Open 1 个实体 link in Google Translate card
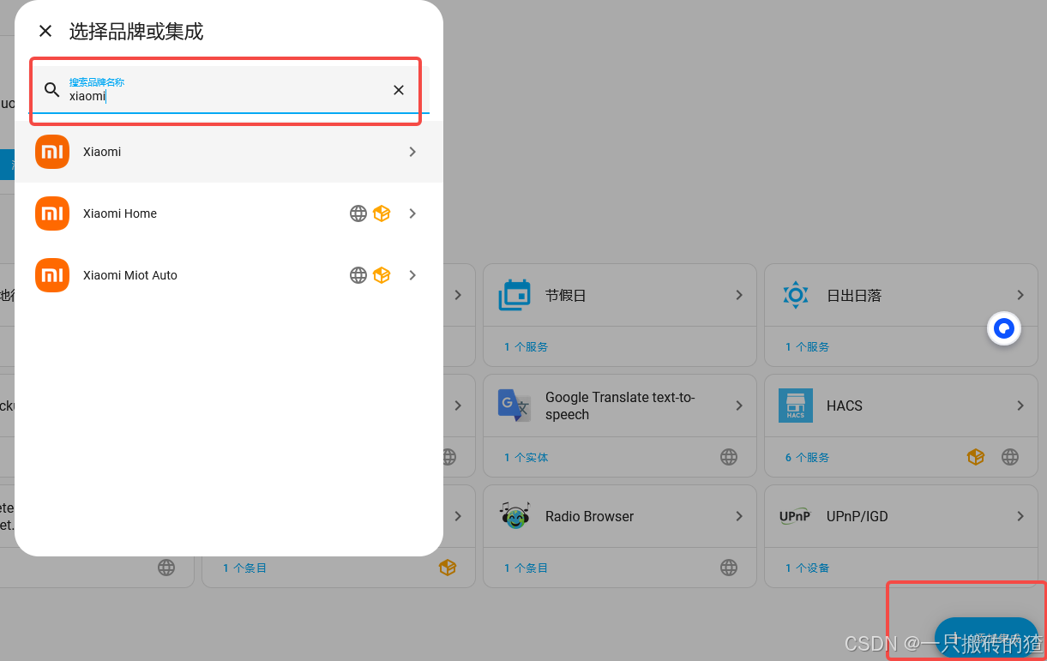This screenshot has height=661, width=1047. [x=526, y=458]
